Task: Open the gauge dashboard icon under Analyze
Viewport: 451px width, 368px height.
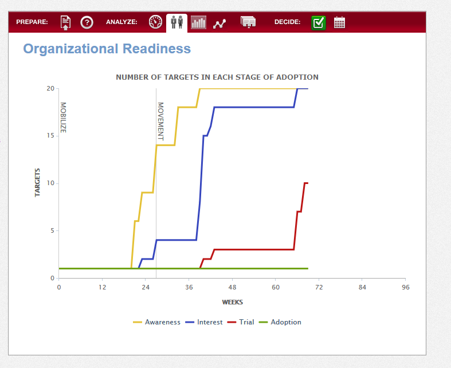Action: point(155,22)
